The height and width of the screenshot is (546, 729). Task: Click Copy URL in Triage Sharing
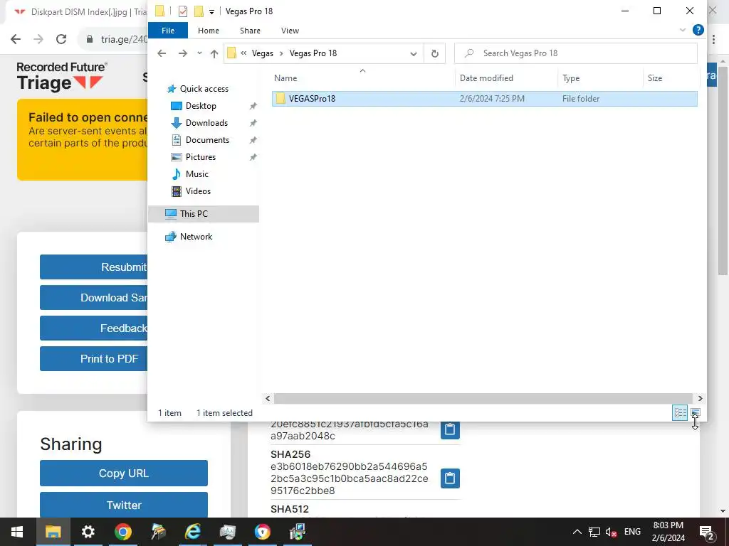124,473
